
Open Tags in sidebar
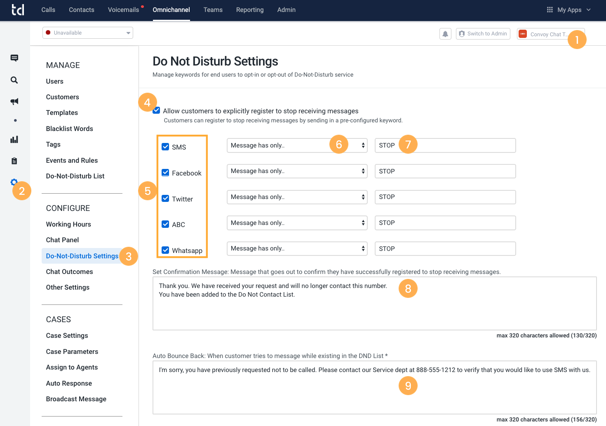(x=53, y=144)
